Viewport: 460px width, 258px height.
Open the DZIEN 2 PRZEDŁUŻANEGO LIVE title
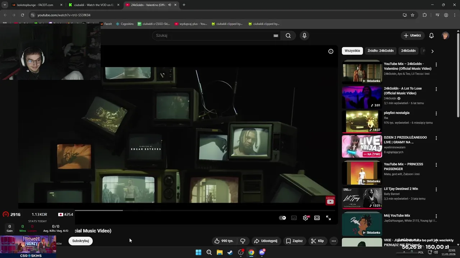click(x=405, y=140)
